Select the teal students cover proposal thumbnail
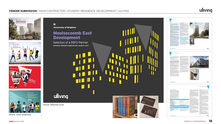The width and height of the screenshot is (221, 124). [25, 102]
